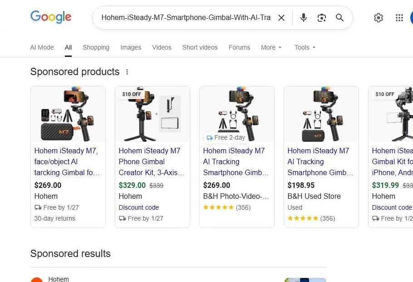This screenshot has width=413, height=282.
Task: Select the Short videos tab
Action: 200,47
